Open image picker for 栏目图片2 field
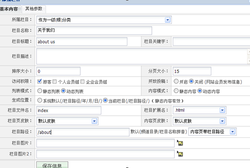Viewport: 250px width, 168px height. [180, 154]
